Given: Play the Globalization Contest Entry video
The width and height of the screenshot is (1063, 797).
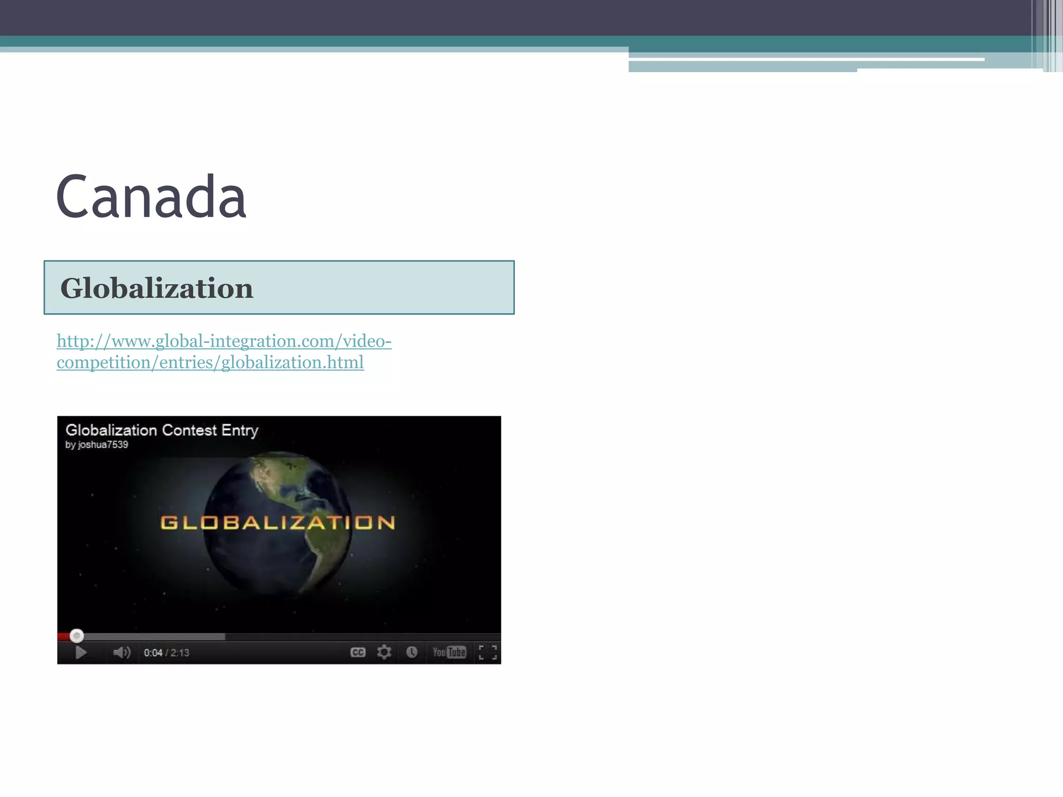Looking at the screenshot, I should tap(81, 653).
